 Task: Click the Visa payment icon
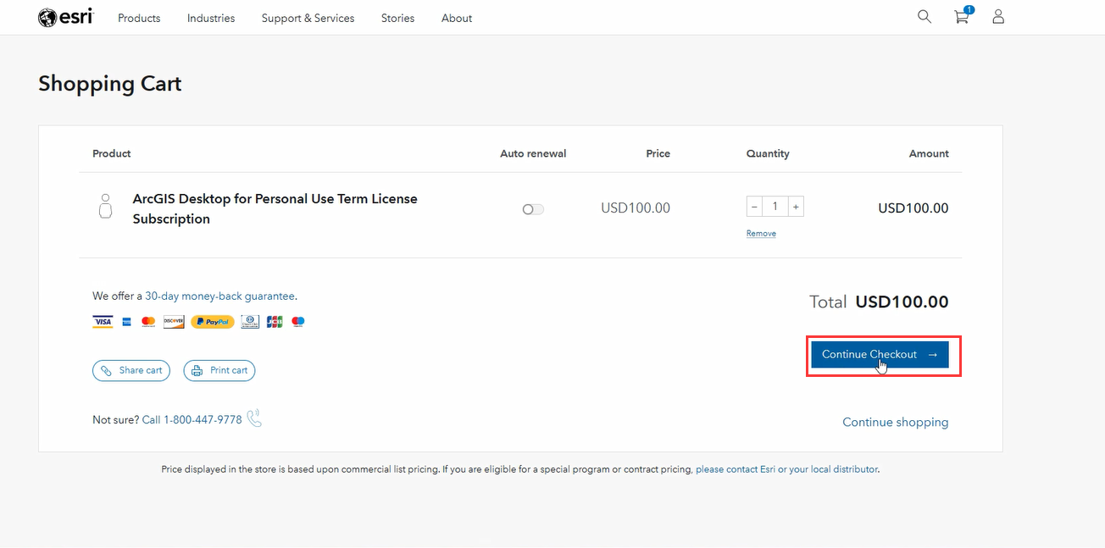(x=103, y=322)
